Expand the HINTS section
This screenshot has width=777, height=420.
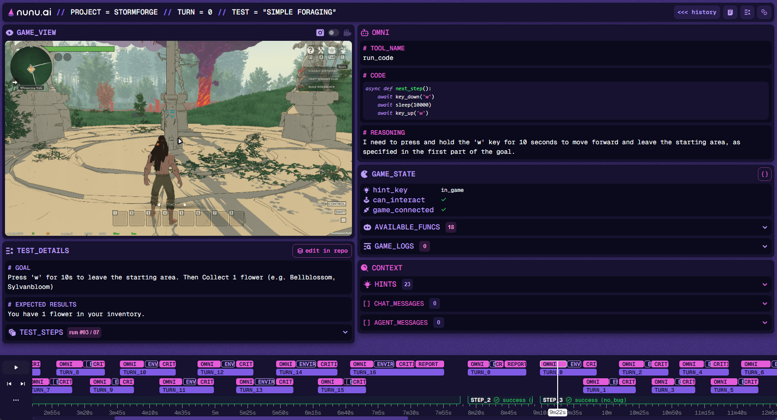click(x=765, y=284)
